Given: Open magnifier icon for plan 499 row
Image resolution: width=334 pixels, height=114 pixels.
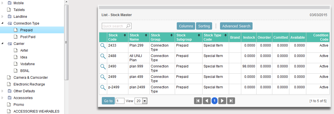Looking at the screenshot, I should tap(103, 77).
